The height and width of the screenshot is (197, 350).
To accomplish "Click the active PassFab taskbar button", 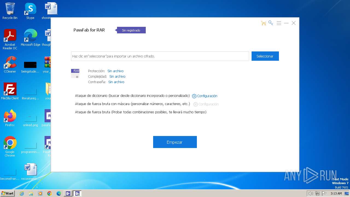I will 77,193.
